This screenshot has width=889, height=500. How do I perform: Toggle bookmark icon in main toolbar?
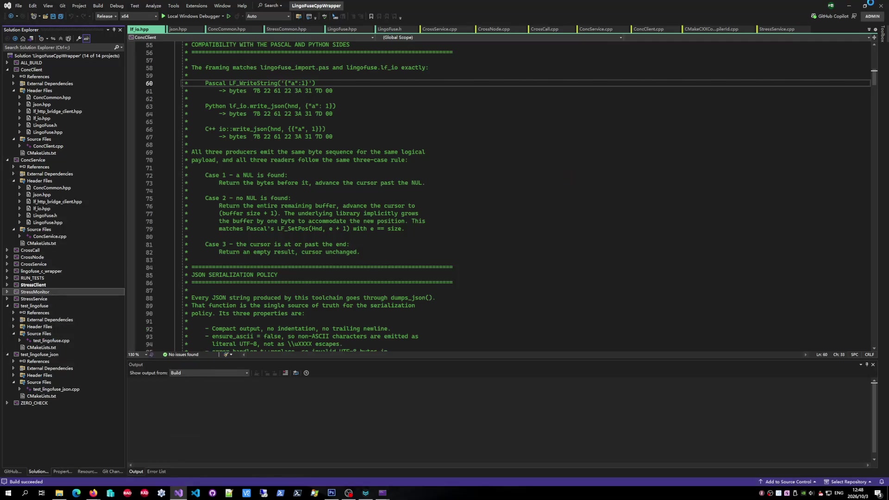(x=371, y=16)
